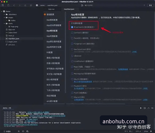This screenshot has width=155, height=133.
Task: Collapse the demo project root folder
Action: [x=2, y=11]
